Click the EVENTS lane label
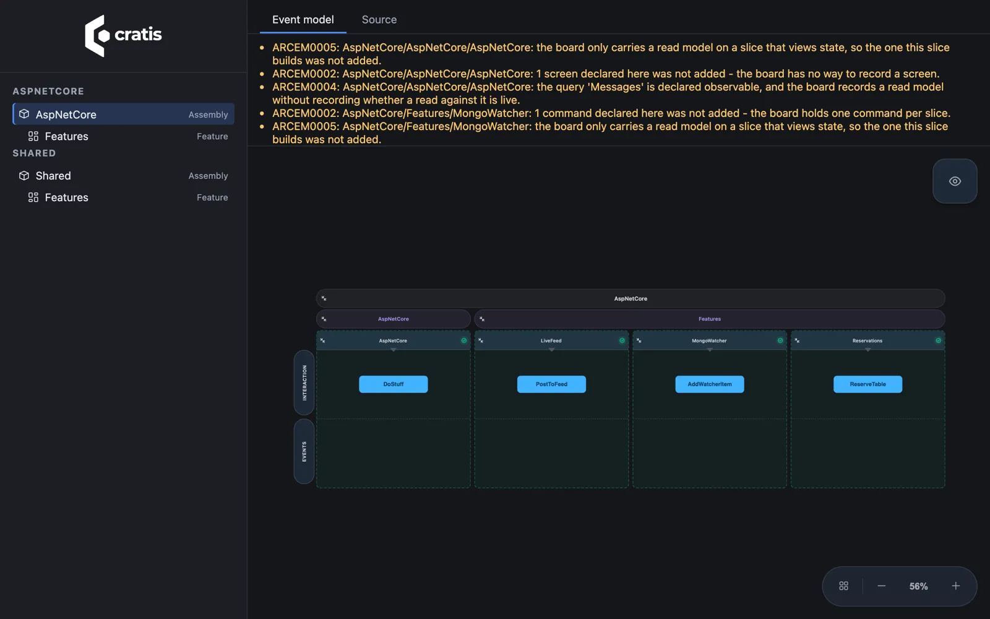 304,451
